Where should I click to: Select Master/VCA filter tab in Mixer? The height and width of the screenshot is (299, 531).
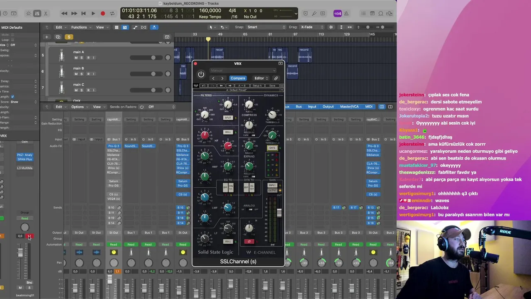pos(349,107)
